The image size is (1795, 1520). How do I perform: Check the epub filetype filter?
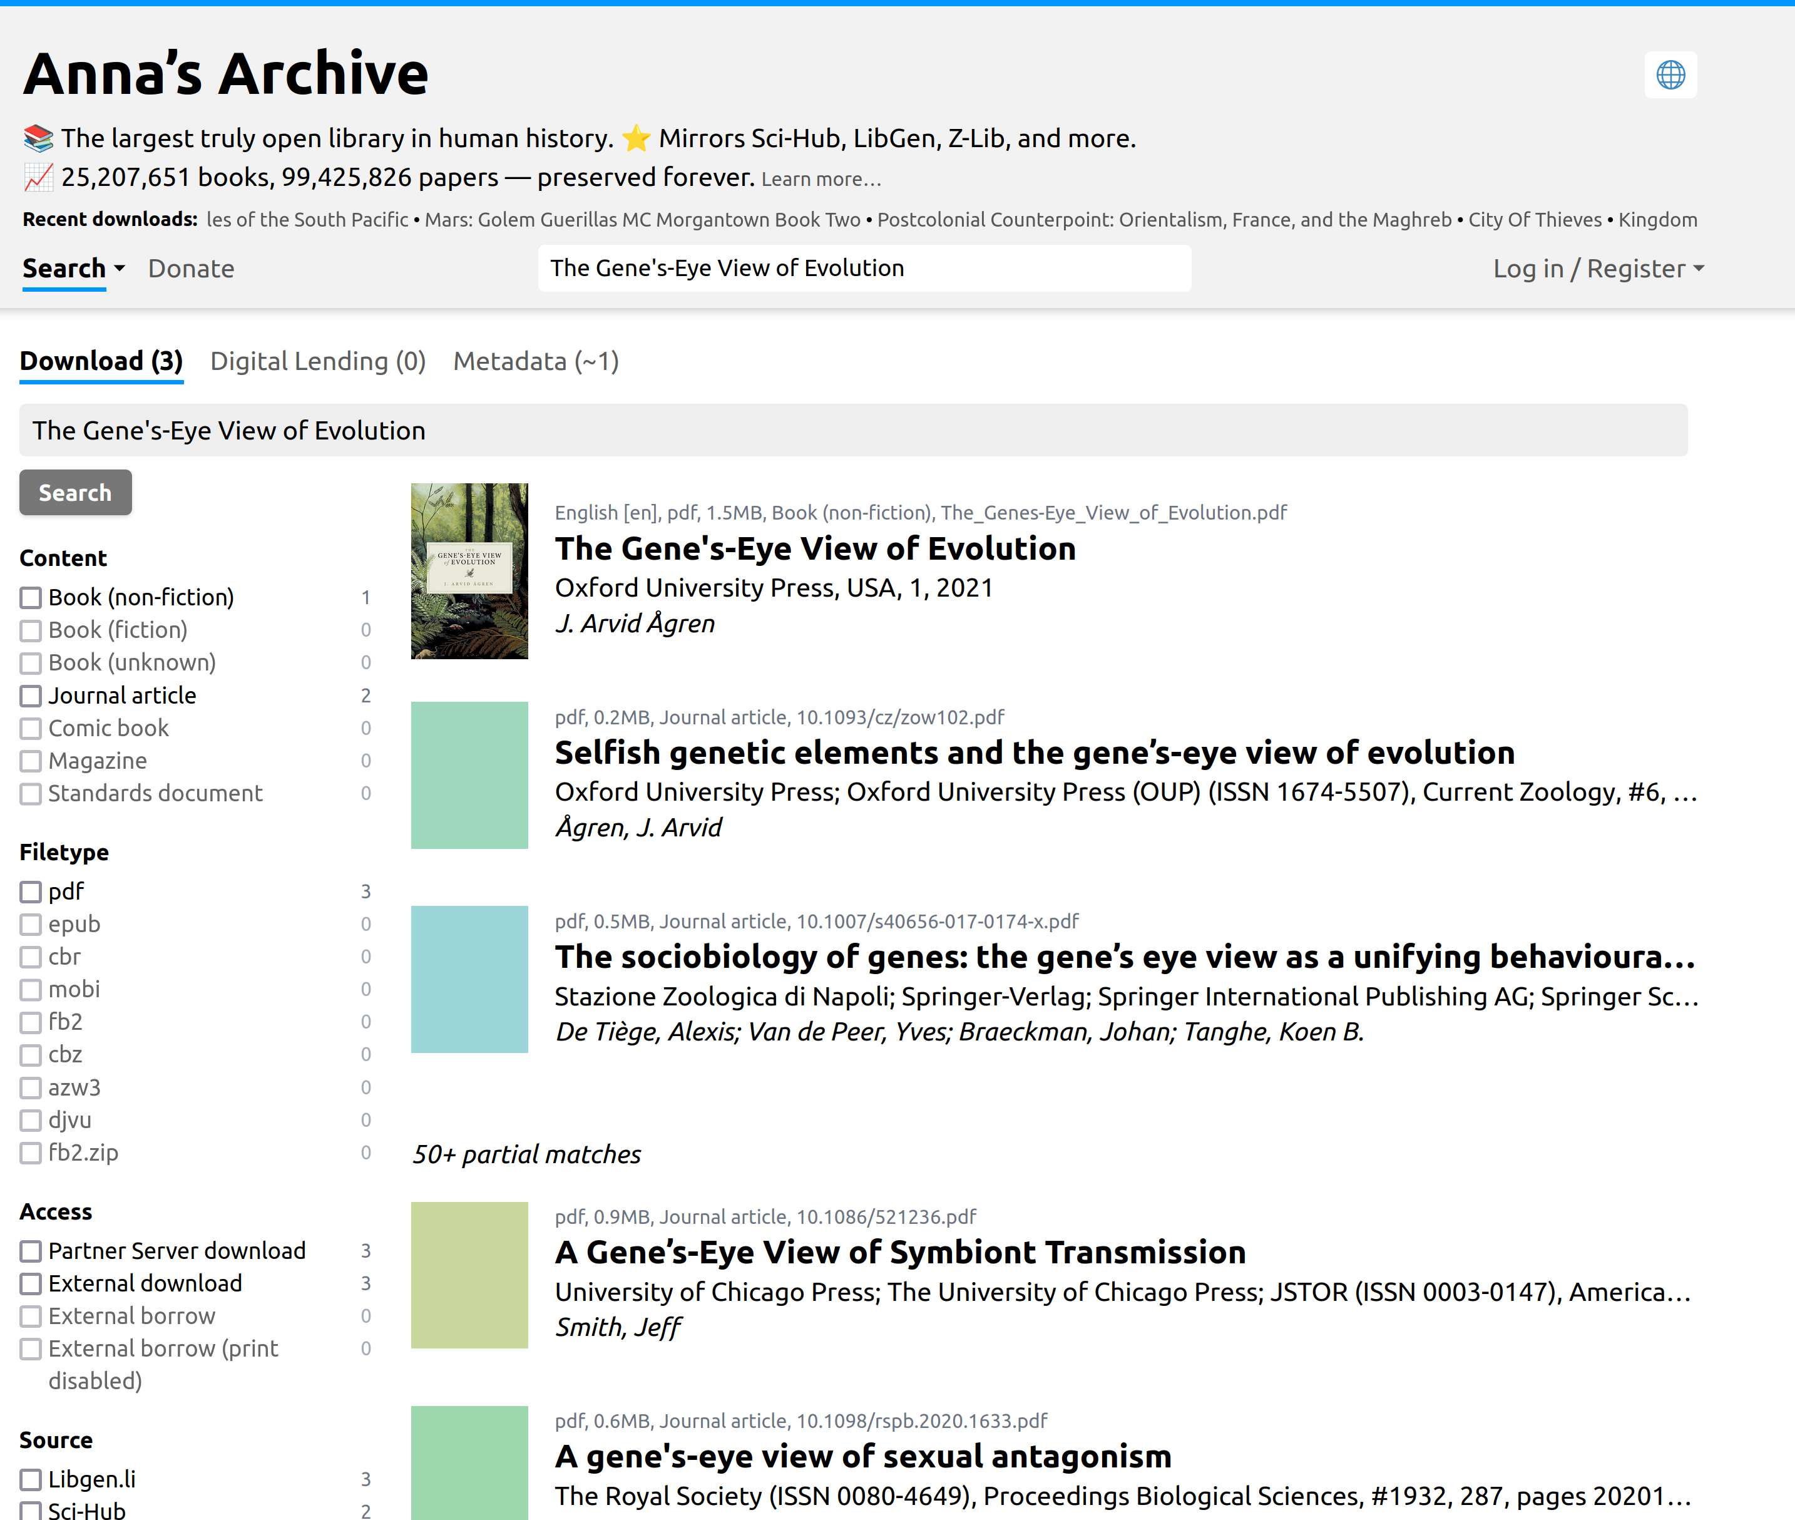(x=31, y=924)
